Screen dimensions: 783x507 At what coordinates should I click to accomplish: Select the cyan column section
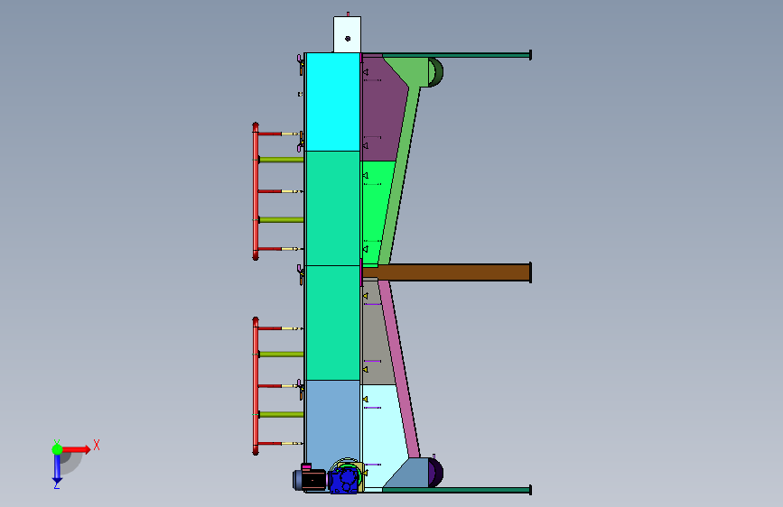click(332, 102)
